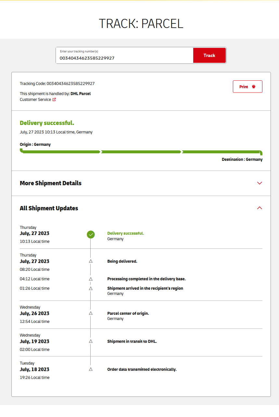Click the More Shipment Details heading
Viewport: 279px width, 417px height.
pyautogui.click(x=51, y=183)
